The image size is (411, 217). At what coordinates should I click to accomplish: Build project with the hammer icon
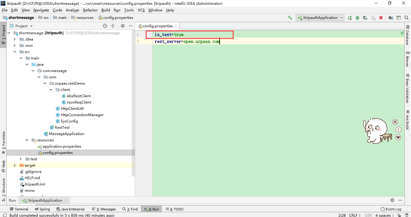point(290,18)
